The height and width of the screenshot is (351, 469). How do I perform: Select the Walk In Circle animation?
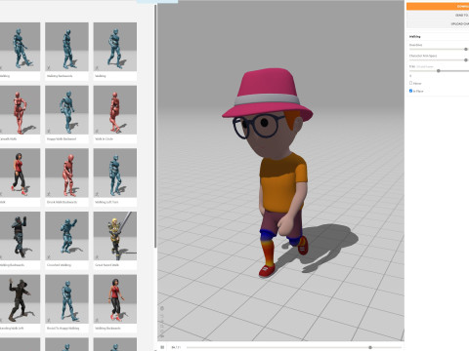click(115, 110)
